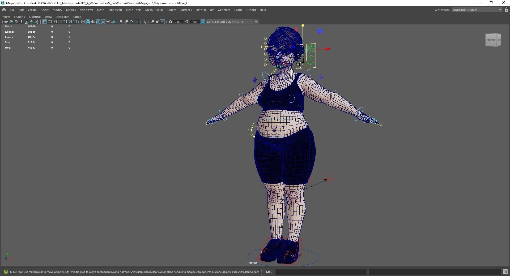Click the Select Camera icon
510x276 pixels.
pos(6,22)
